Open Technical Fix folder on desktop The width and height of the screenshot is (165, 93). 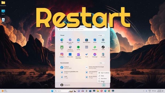click(3, 3)
